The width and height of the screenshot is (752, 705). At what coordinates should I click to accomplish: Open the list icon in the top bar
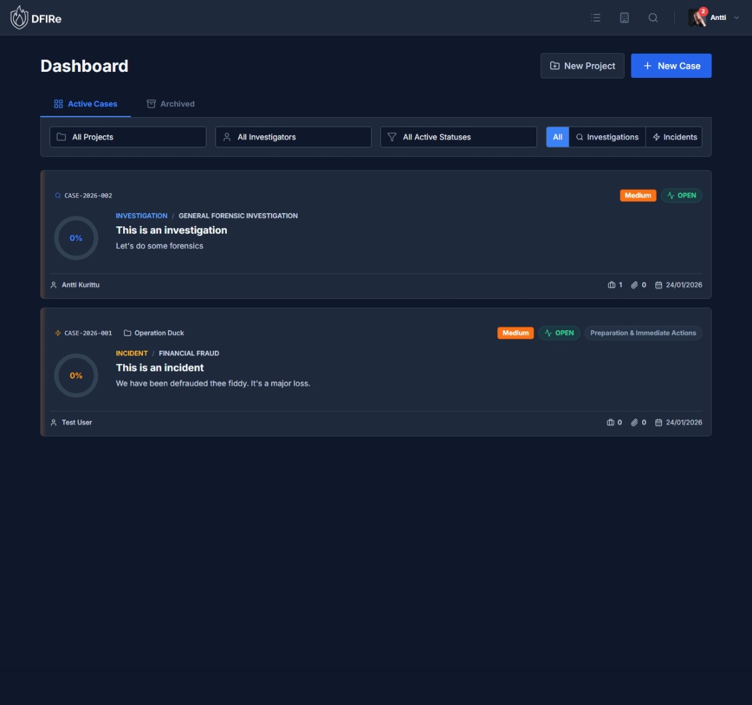click(595, 18)
